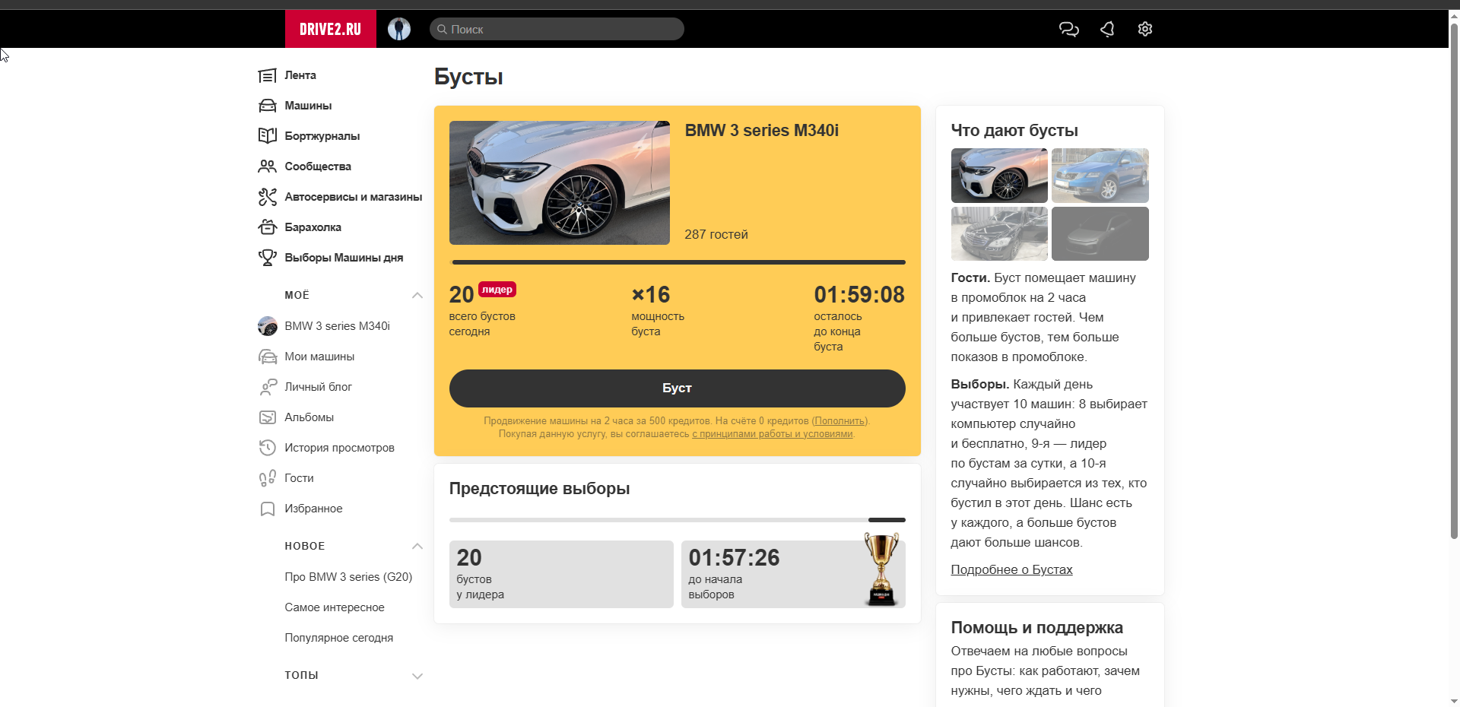Open Самое интересное in the sidebar

point(335,607)
